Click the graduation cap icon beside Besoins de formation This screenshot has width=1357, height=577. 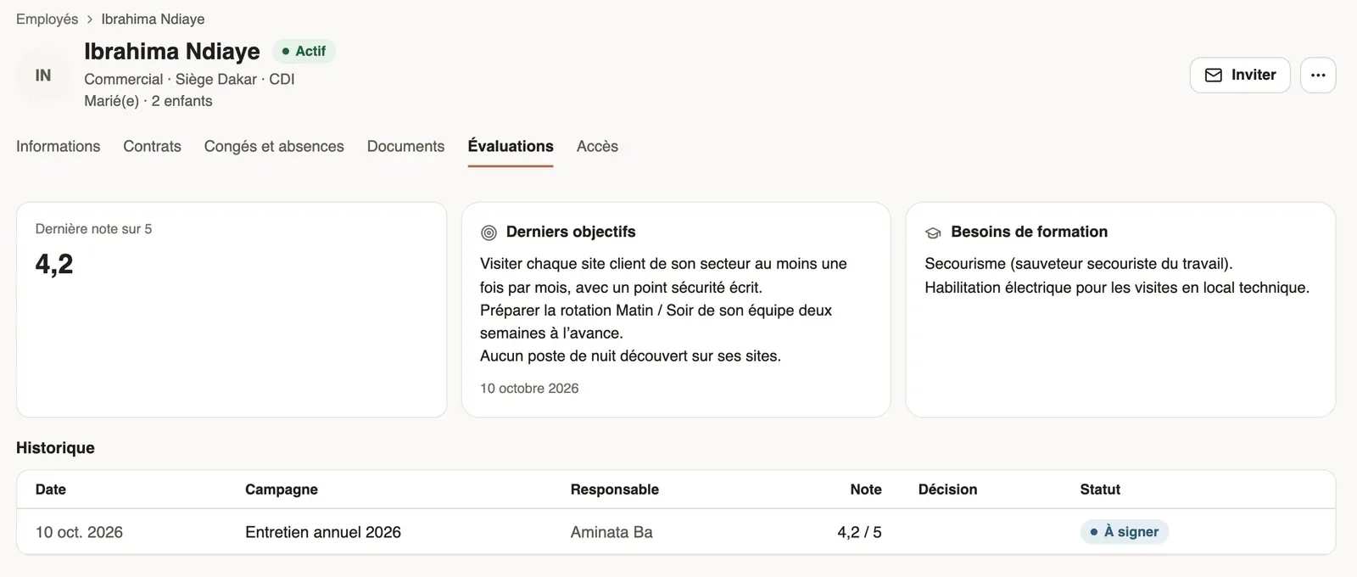click(933, 232)
